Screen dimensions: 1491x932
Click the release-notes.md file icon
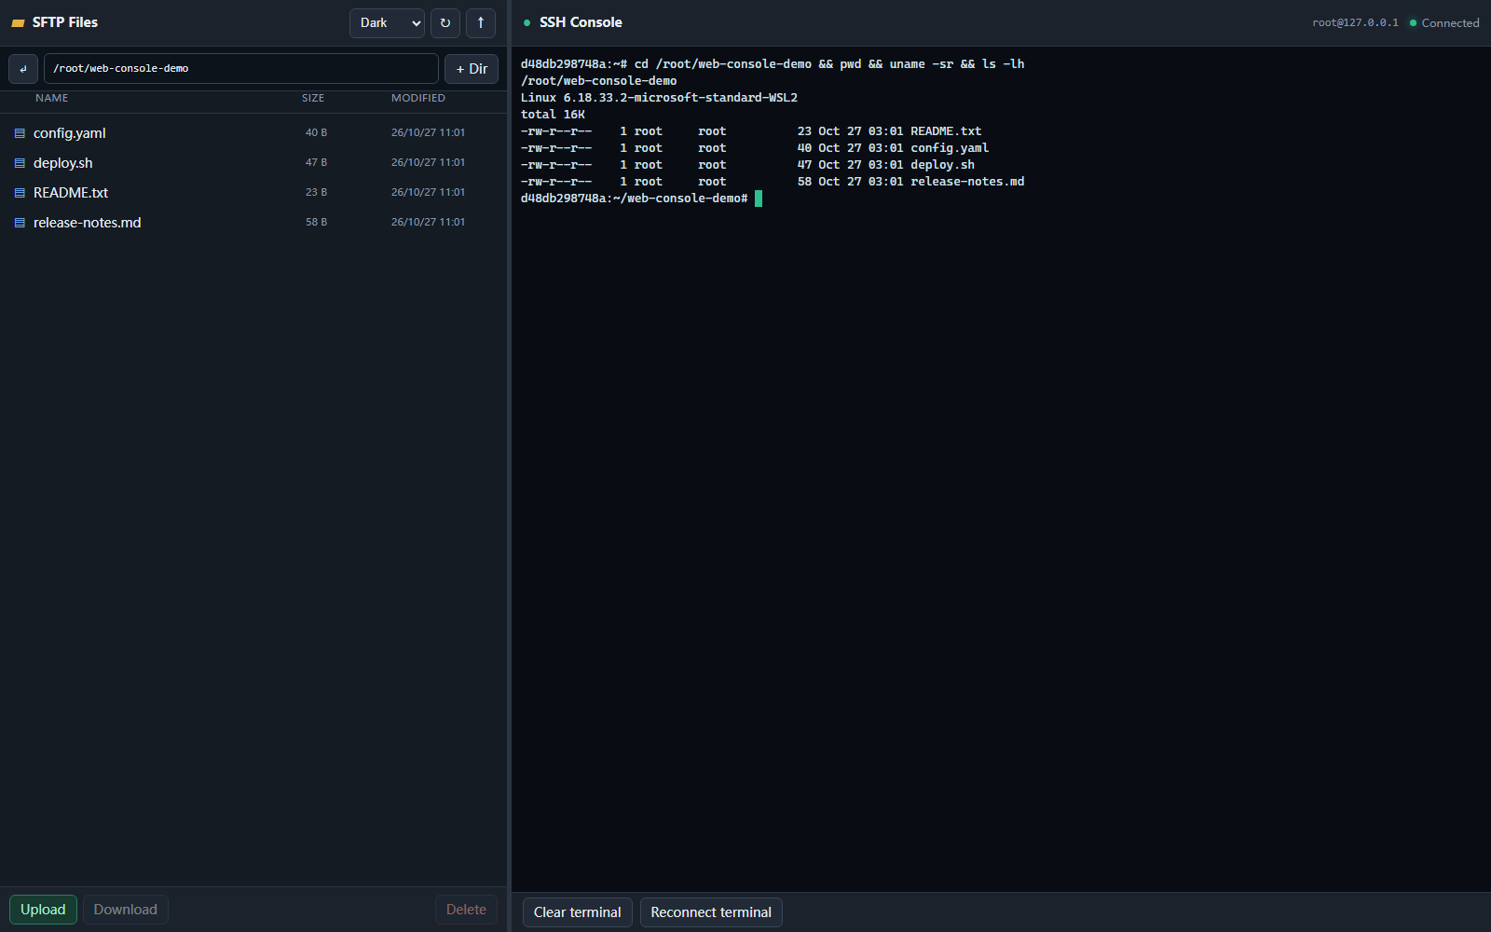coord(20,223)
